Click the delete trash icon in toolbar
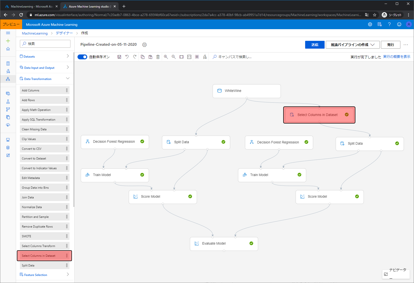This screenshot has height=283, width=414. click(x=158, y=57)
